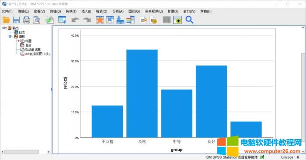Viewport: 306px width, 160px height.
Task: Click the export output icon with green arrow
Action: (x=49, y=20)
